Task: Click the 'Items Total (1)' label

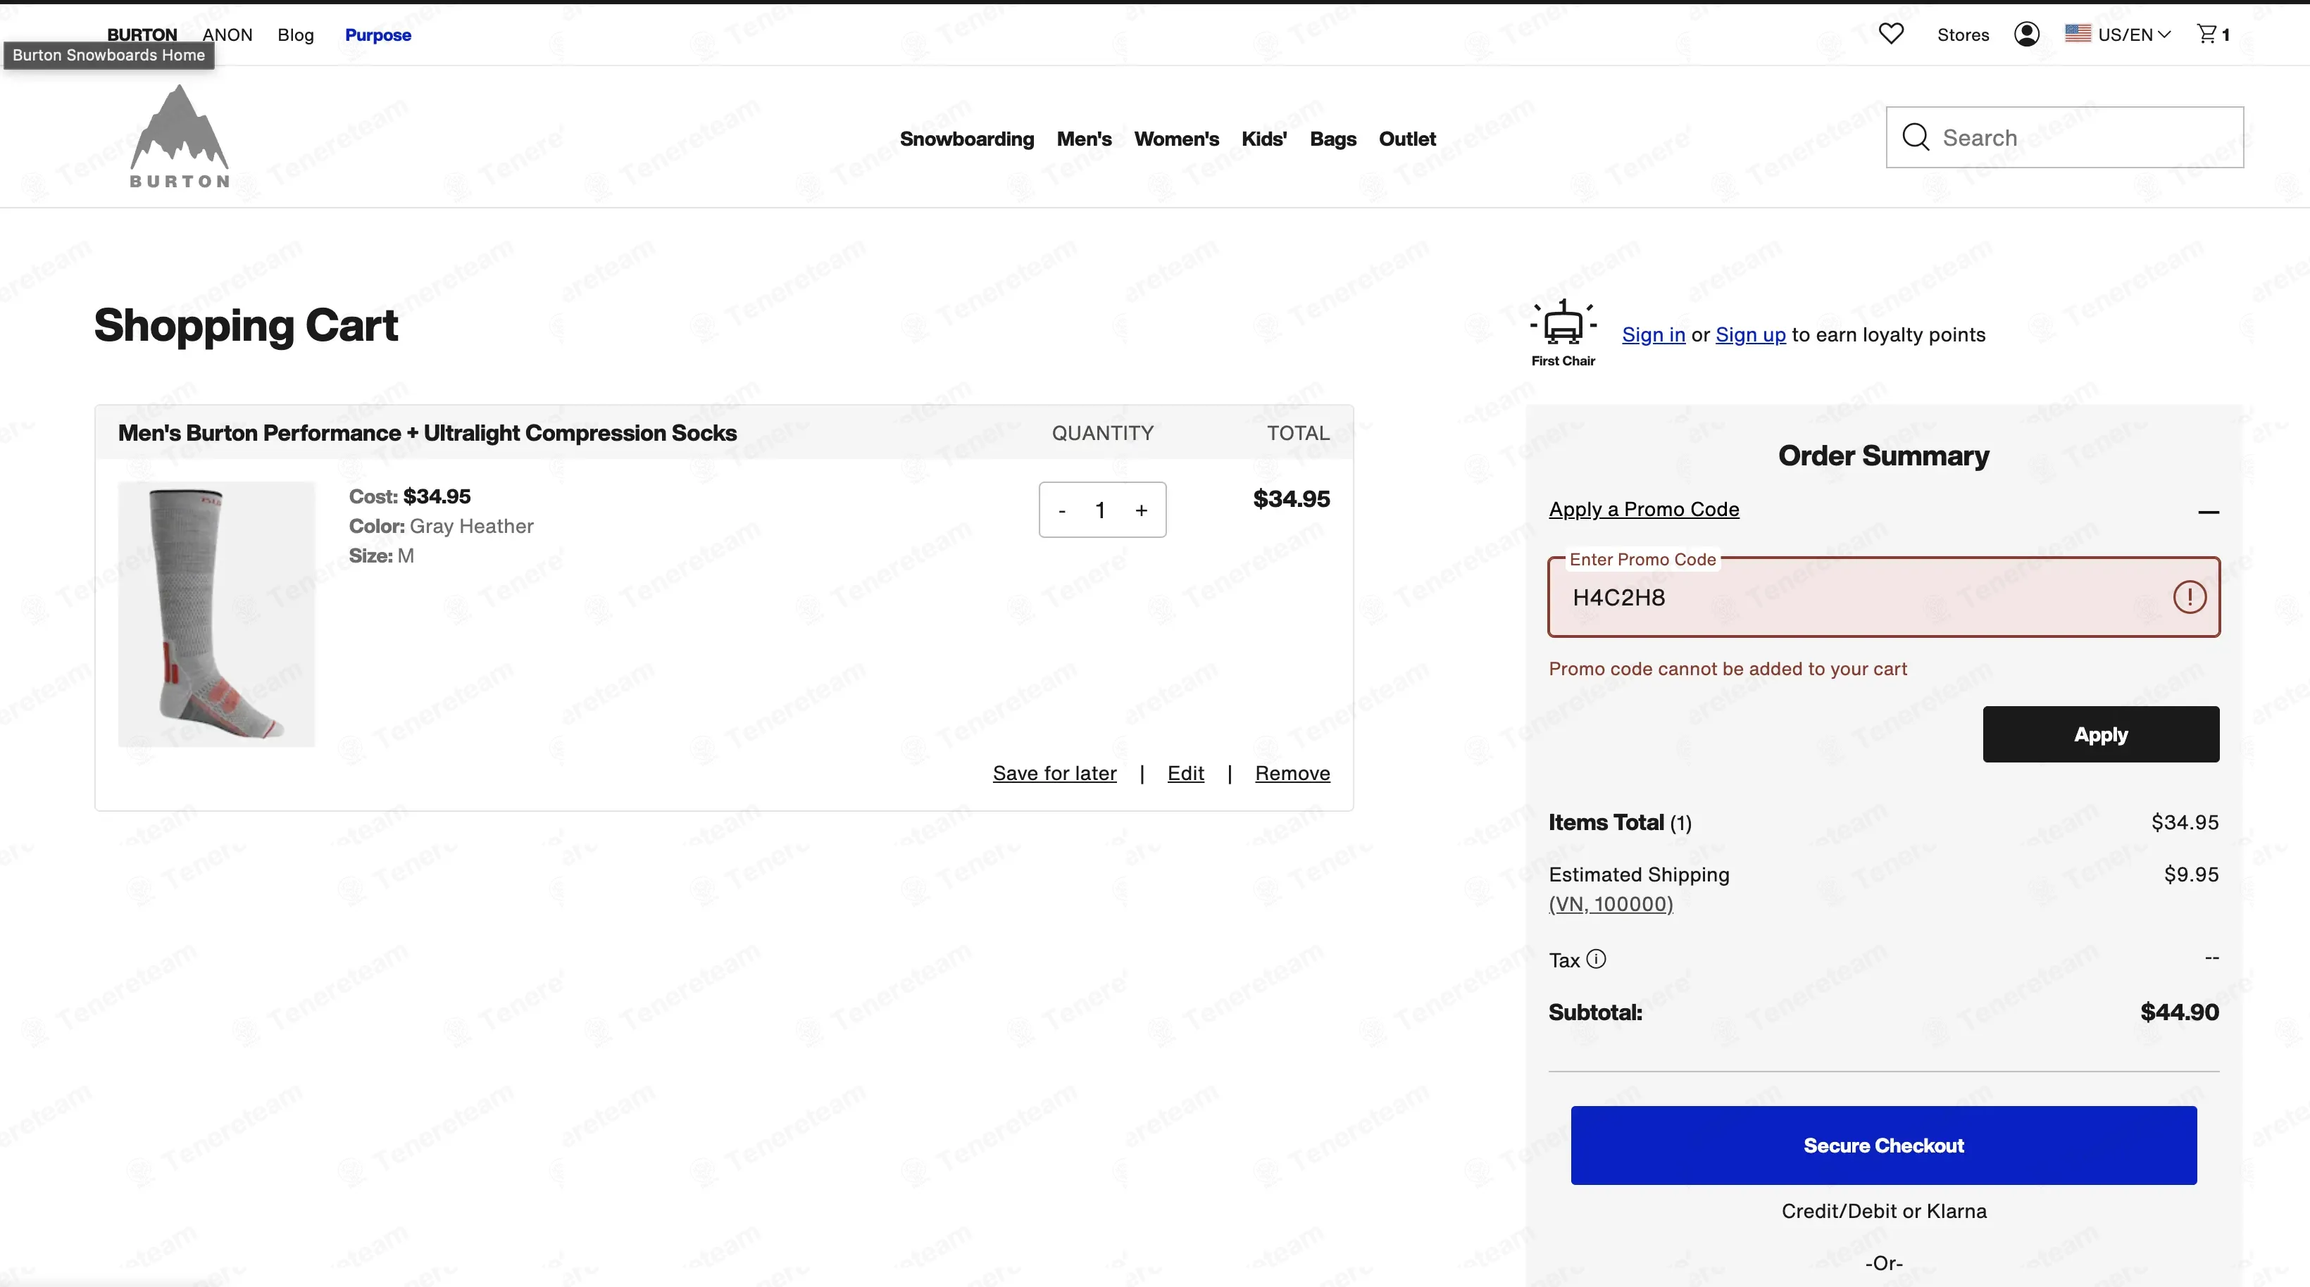Action: pos(1620,823)
